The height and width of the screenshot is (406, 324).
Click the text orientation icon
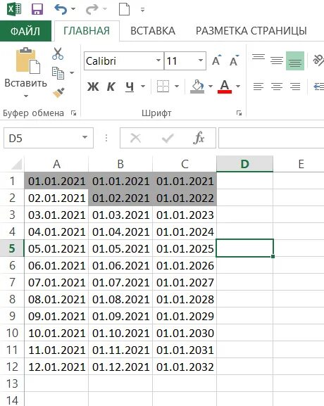(x=318, y=60)
